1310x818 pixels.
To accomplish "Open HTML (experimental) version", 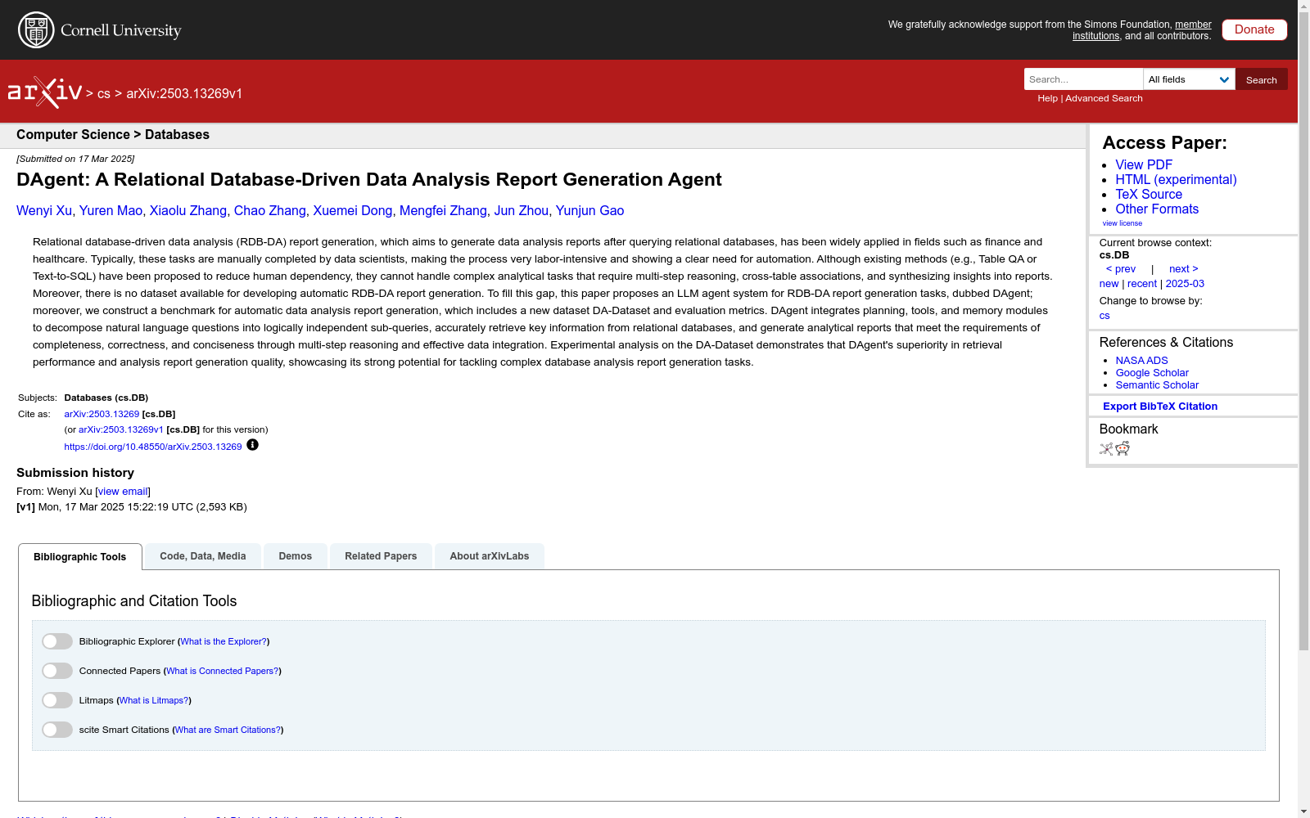I will point(1176,180).
